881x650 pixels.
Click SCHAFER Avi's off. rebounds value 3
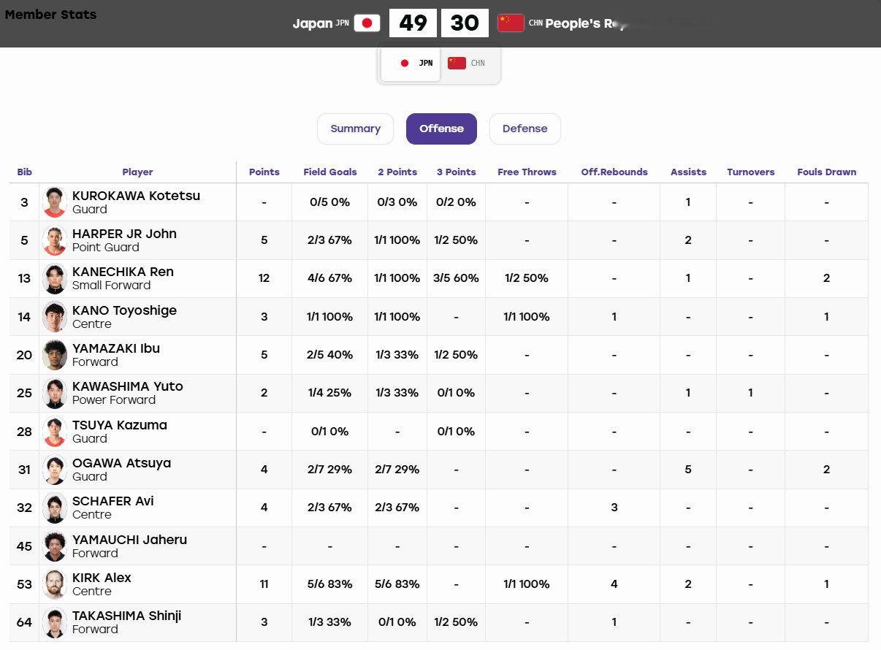point(614,508)
